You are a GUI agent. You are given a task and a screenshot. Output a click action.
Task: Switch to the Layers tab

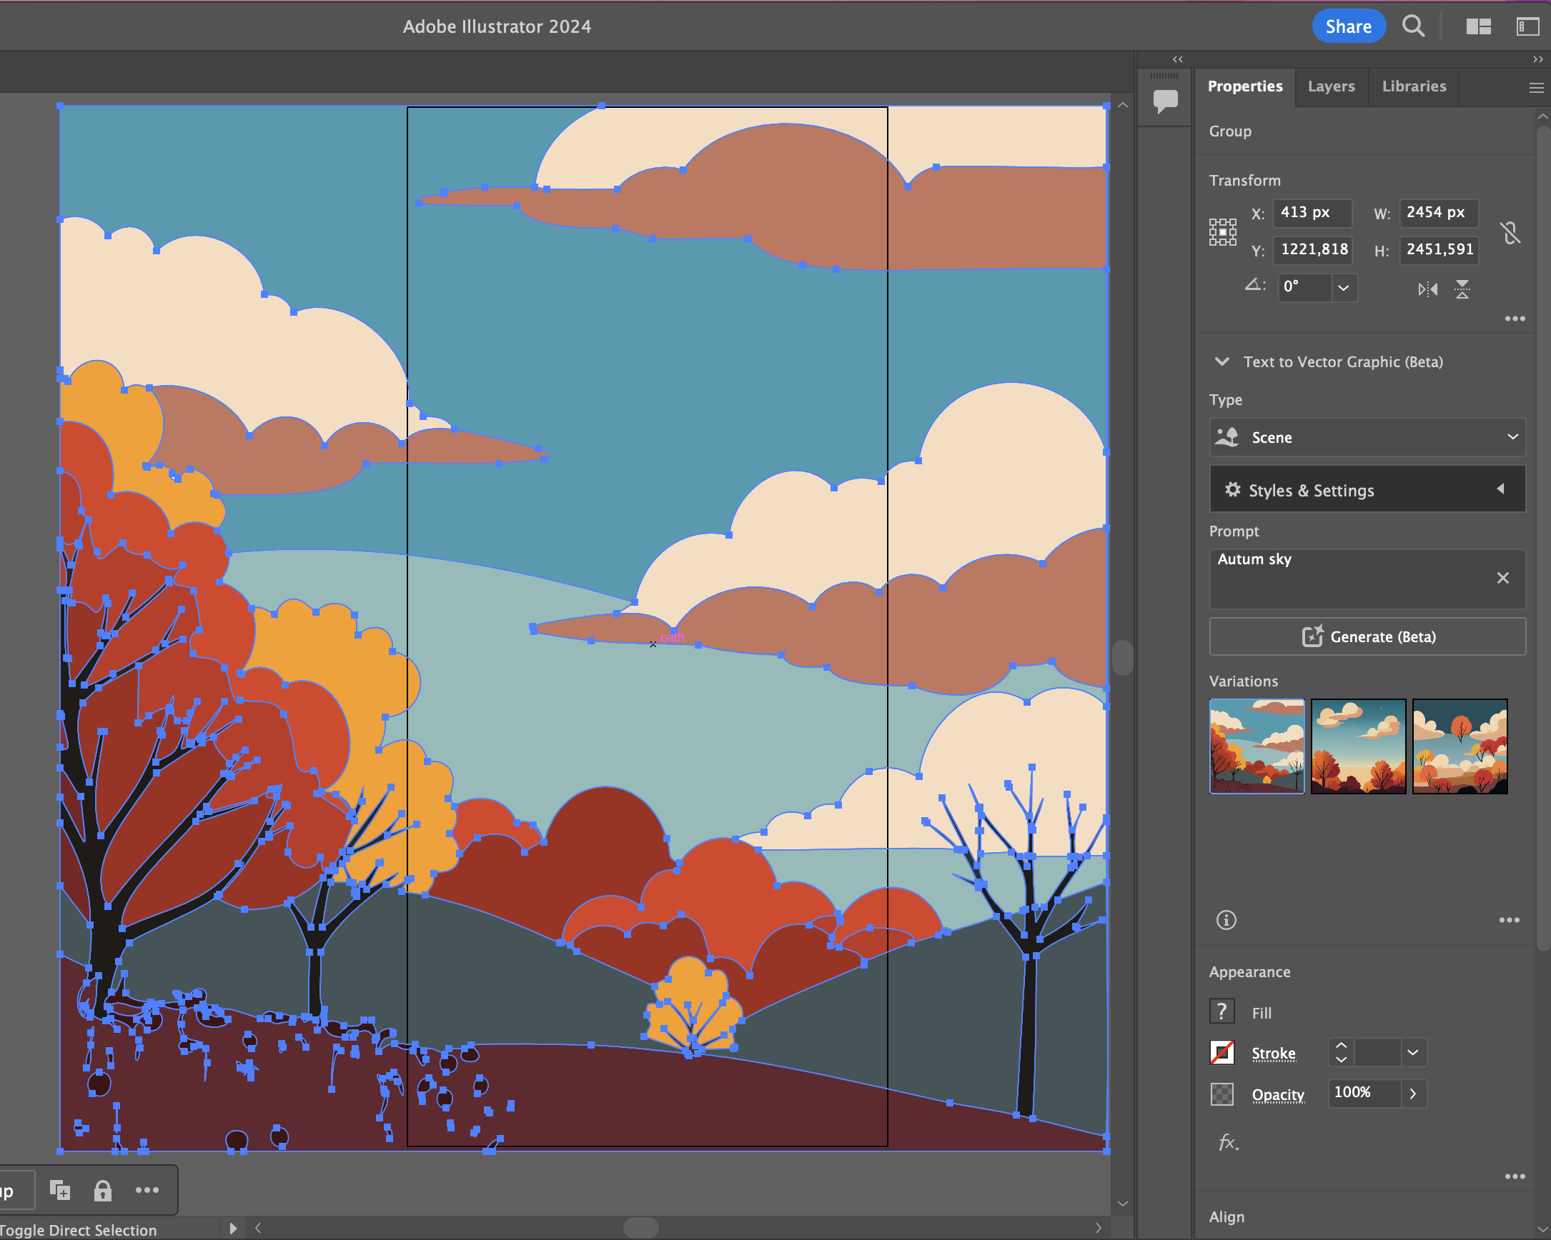pyautogui.click(x=1331, y=86)
